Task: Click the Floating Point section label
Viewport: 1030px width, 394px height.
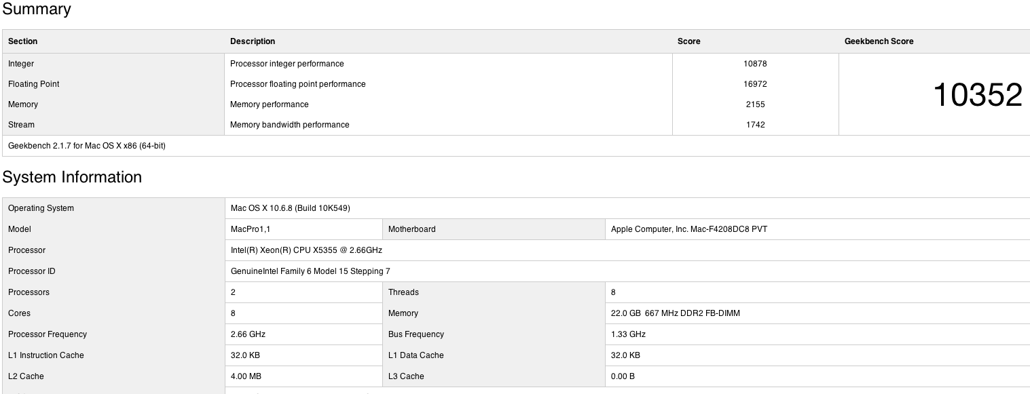Action: click(x=34, y=84)
